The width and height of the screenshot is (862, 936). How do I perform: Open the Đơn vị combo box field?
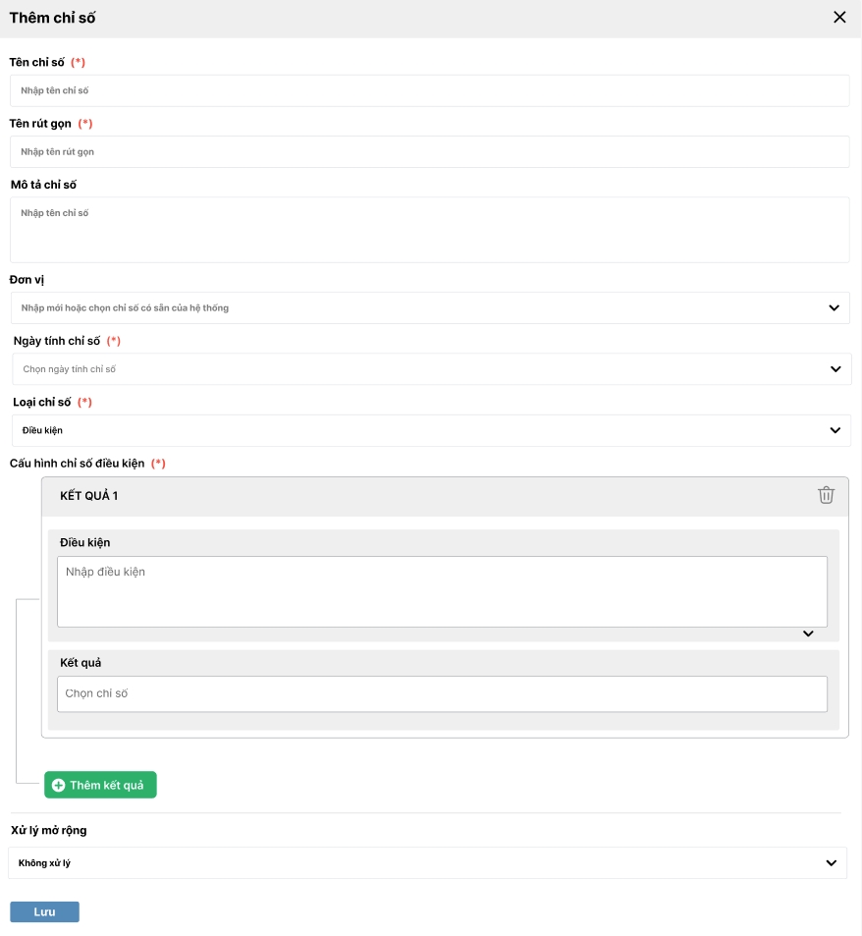click(x=412, y=307)
